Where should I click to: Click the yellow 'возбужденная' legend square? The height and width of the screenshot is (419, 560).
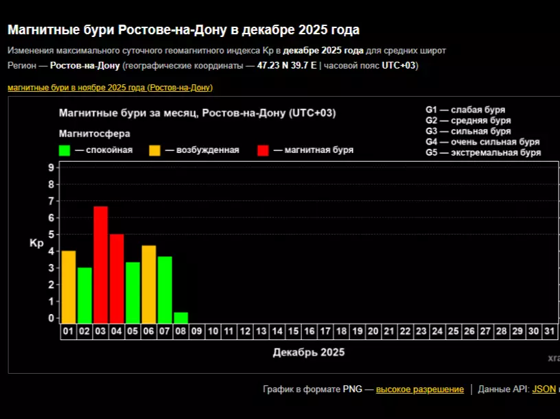click(154, 149)
